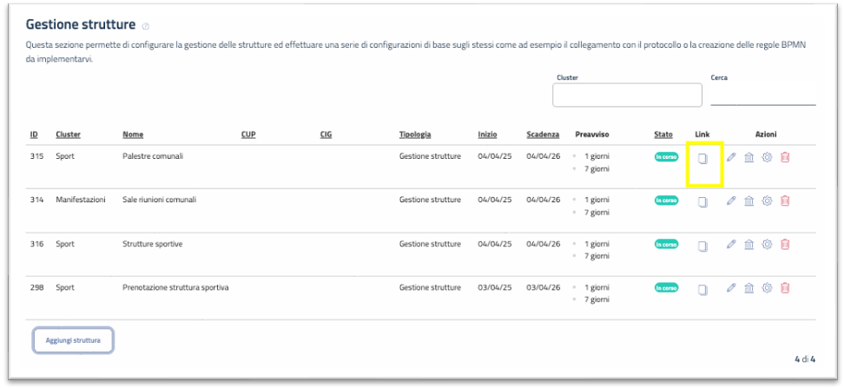The width and height of the screenshot is (844, 388).
Task: Click Aggiungi struttura button
Action: tap(73, 340)
